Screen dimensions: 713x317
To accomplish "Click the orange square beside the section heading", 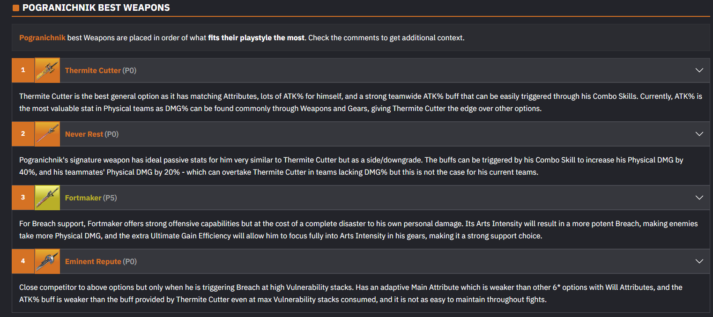I will (16, 8).
